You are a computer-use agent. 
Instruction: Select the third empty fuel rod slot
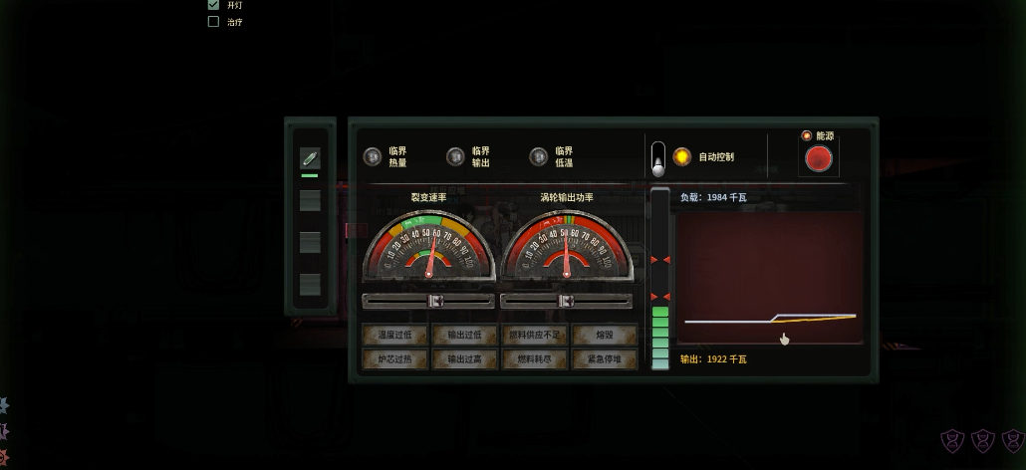tap(310, 242)
